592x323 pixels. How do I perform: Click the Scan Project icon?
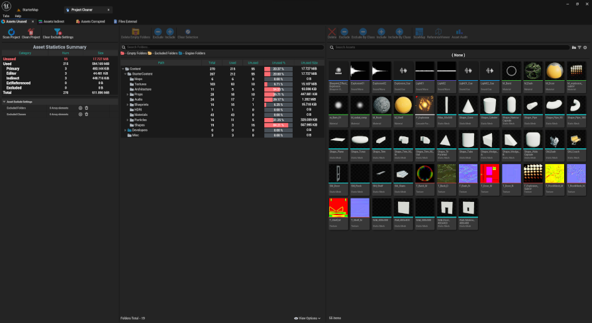(x=11, y=31)
